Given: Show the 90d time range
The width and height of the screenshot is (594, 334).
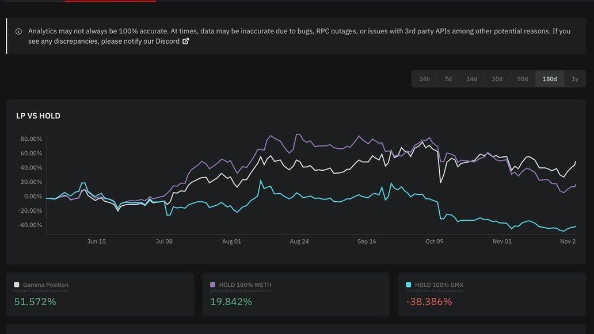Looking at the screenshot, I should [x=522, y=79].
